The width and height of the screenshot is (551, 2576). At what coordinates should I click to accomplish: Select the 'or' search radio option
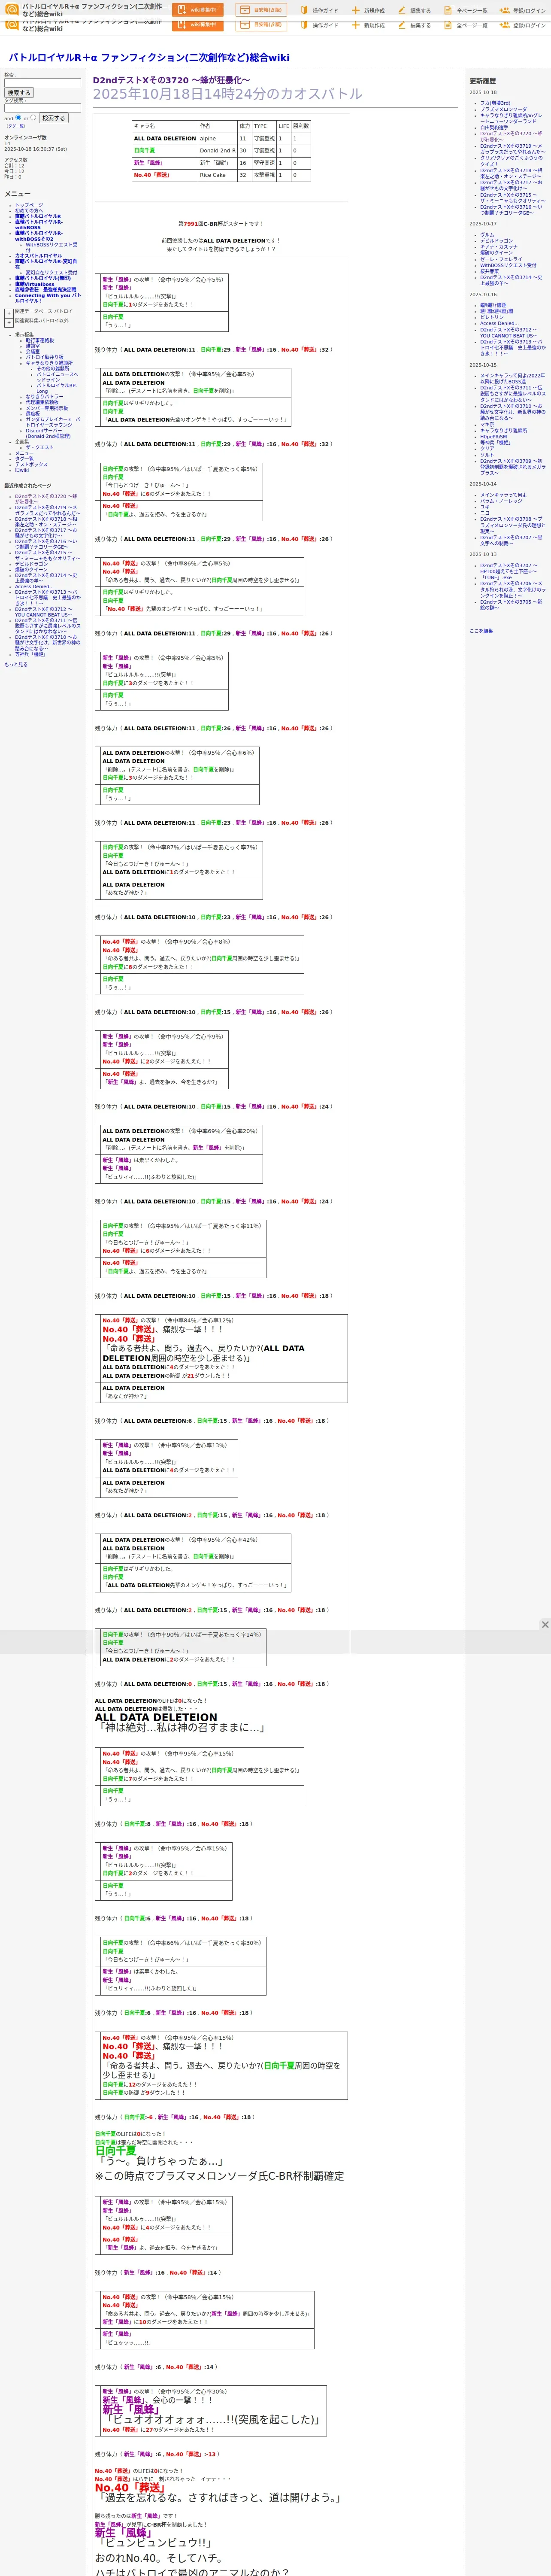coord(33,117)
